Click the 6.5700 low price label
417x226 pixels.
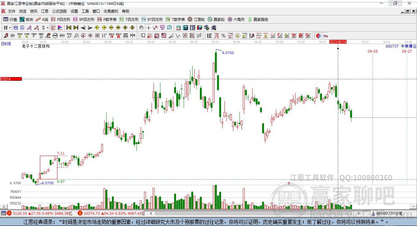point(48,183)
